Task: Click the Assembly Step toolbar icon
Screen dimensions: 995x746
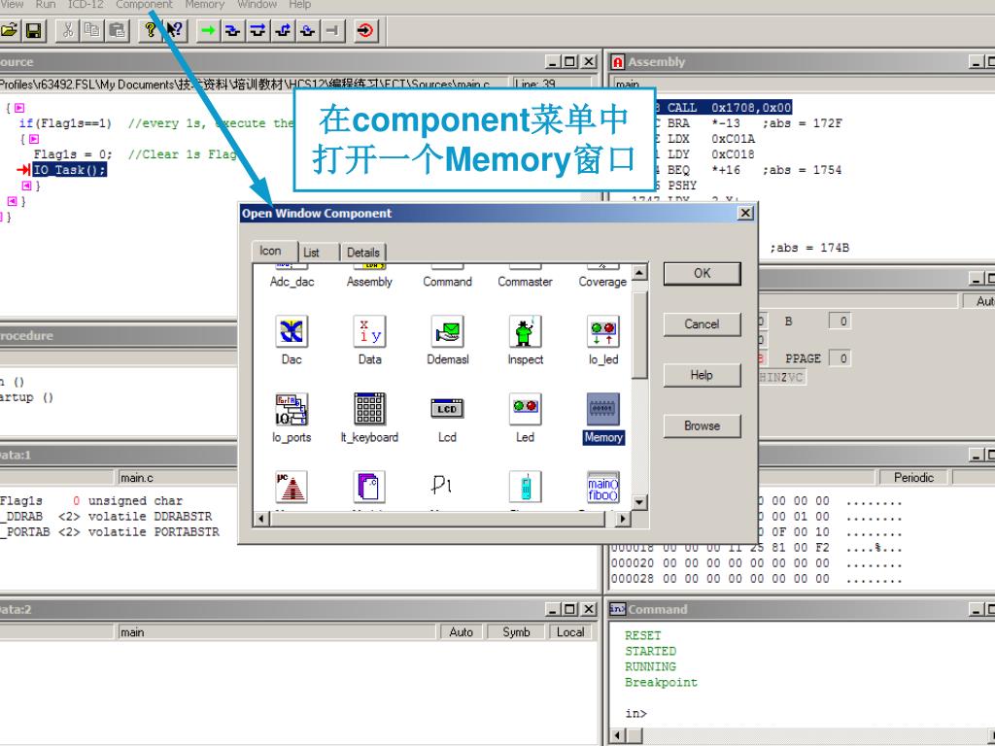Action: tap(307, 30)
